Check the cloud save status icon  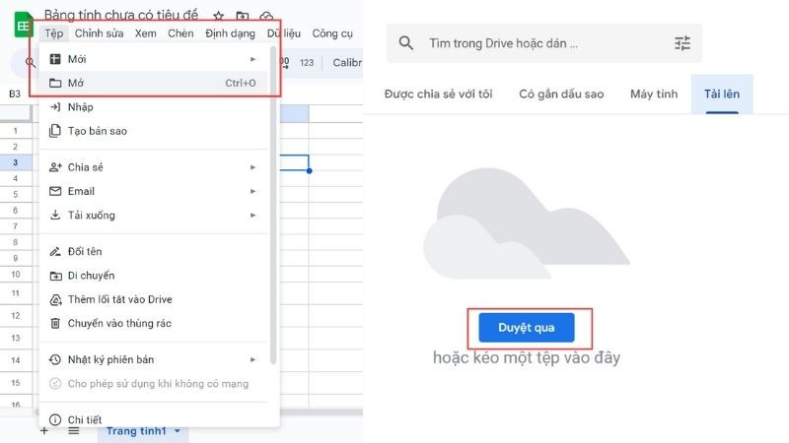[266, 16]
